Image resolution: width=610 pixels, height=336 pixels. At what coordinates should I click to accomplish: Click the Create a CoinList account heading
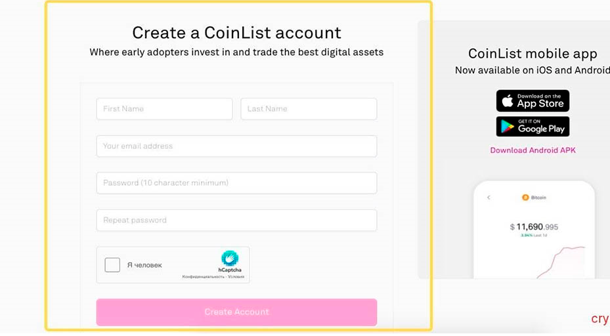[236, 33]
